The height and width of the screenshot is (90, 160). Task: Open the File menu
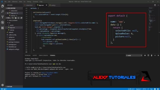point(5,2)
